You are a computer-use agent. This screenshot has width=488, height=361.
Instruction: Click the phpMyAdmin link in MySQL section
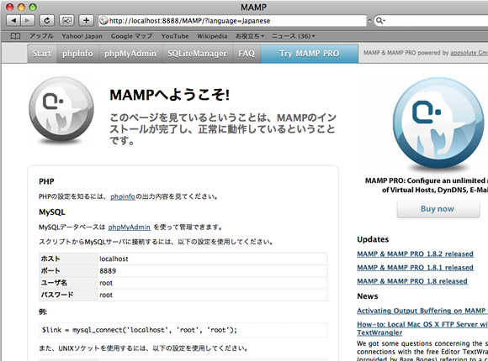pos(130,228)
